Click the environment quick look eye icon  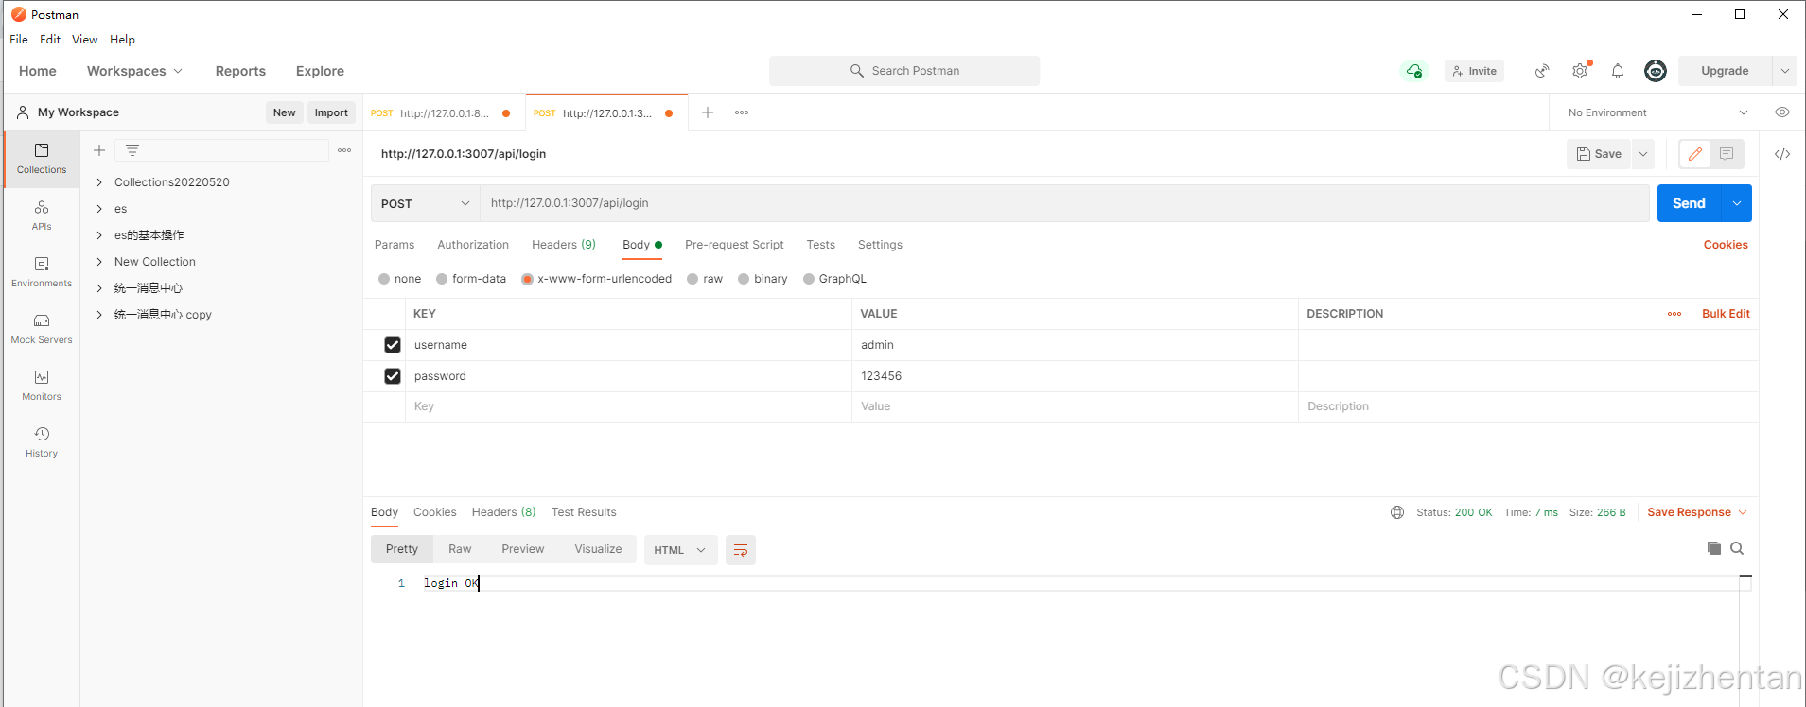pyautogui.click(x=1782, y=112)
